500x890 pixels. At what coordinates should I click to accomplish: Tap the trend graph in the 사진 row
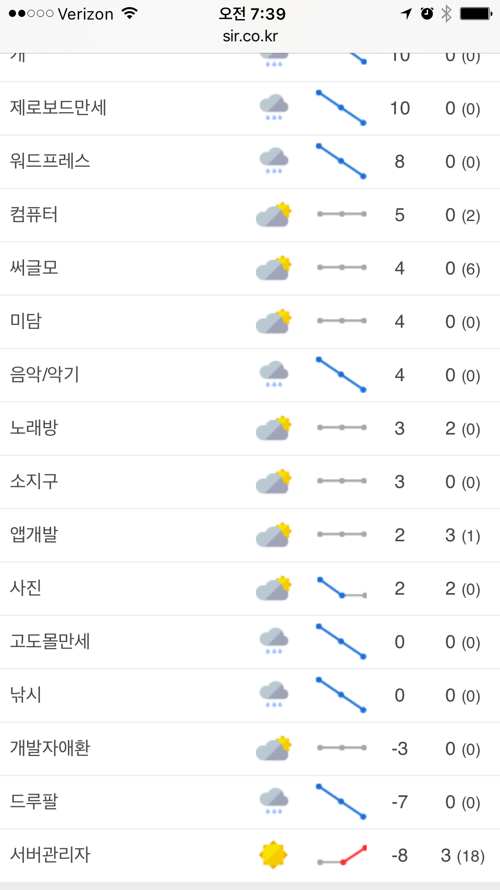tap(342, 588)
